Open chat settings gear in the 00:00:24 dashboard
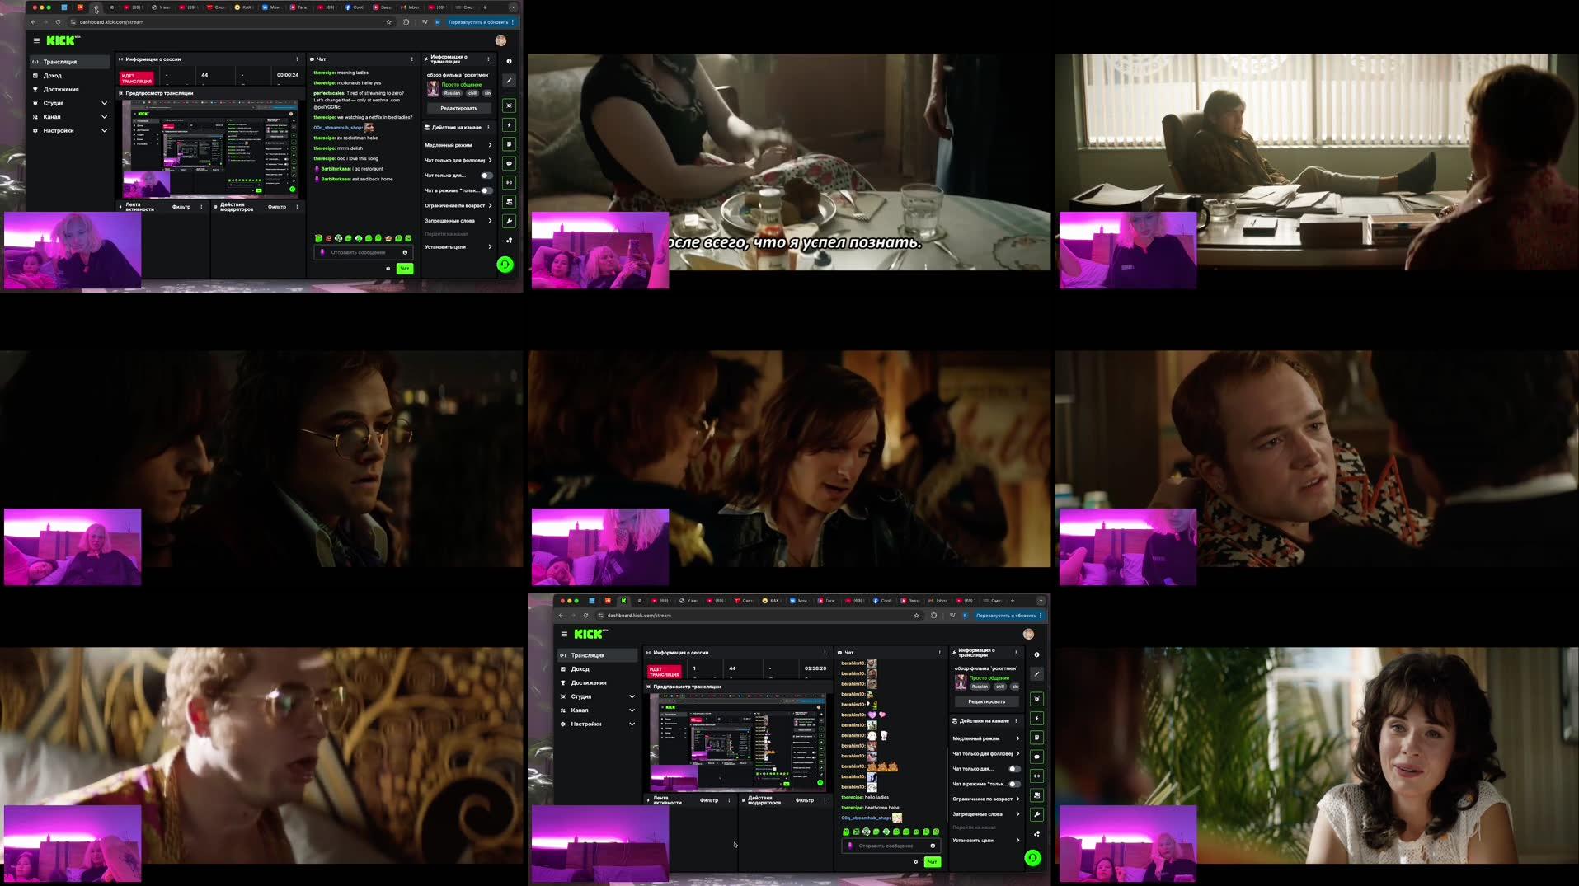 pos(388,269)
